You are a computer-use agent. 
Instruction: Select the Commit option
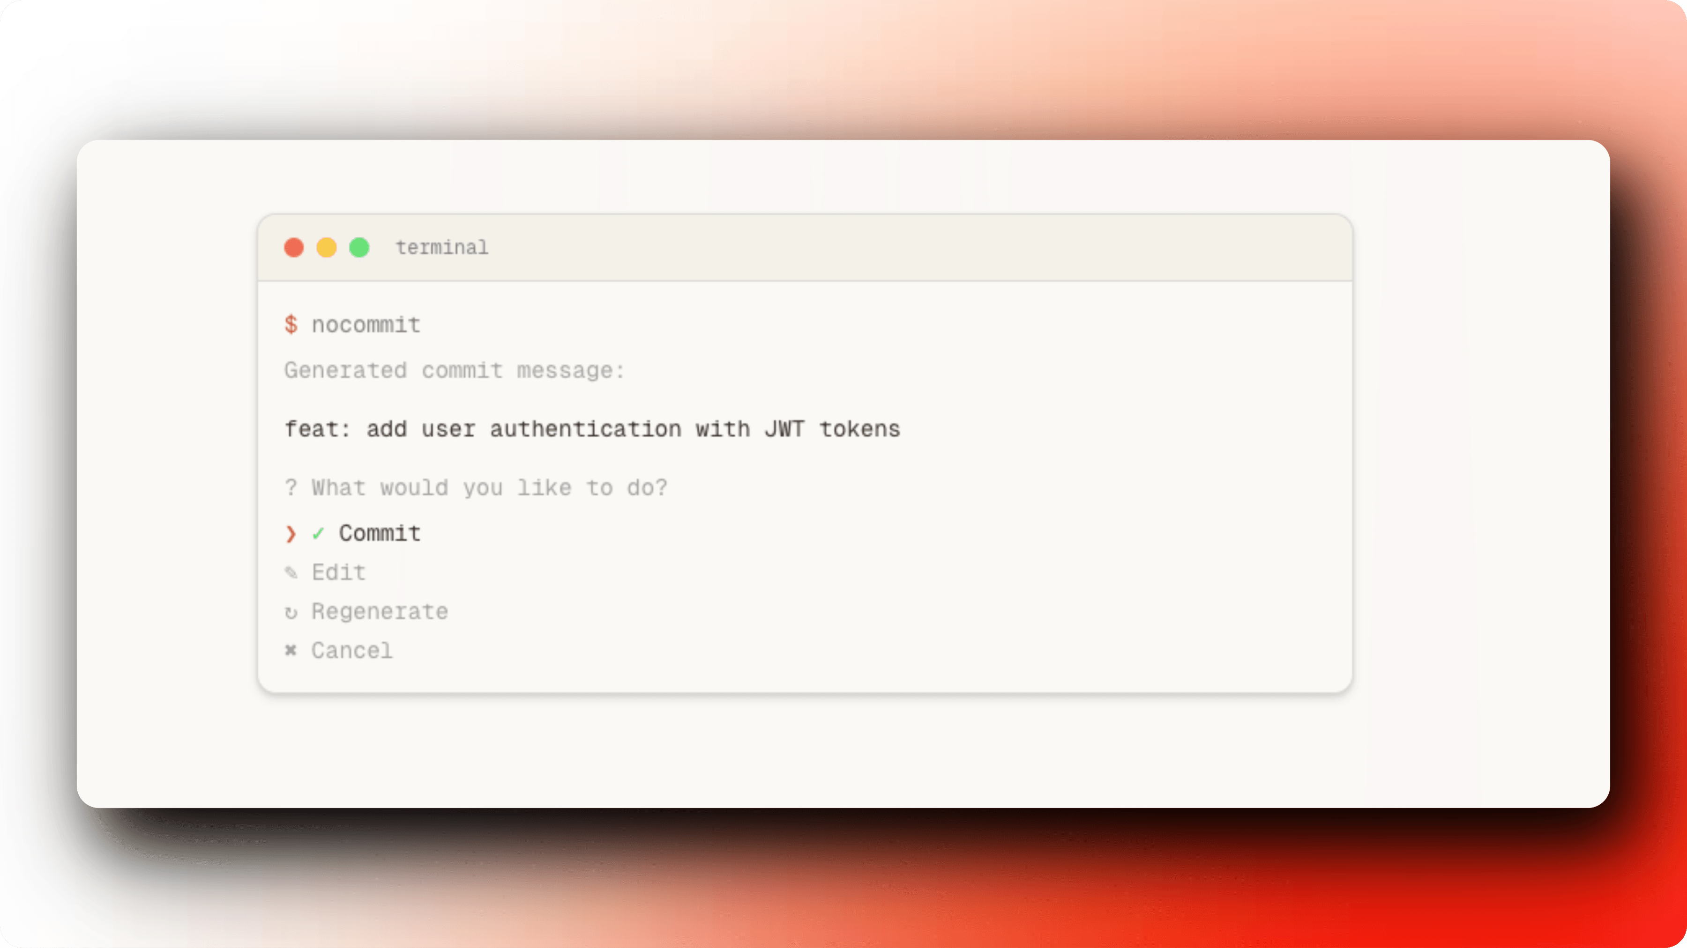click(x=380, y=533)
